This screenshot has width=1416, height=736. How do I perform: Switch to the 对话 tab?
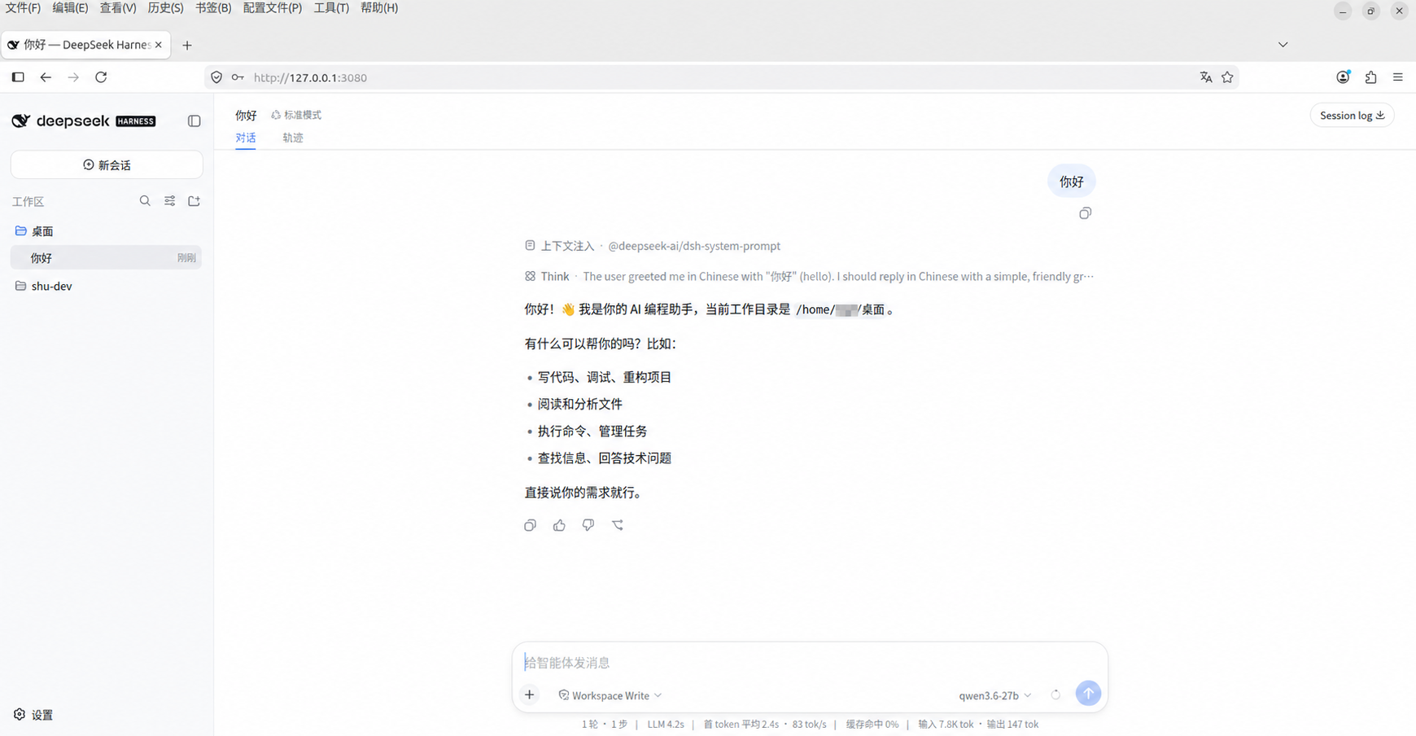[246, 138]
